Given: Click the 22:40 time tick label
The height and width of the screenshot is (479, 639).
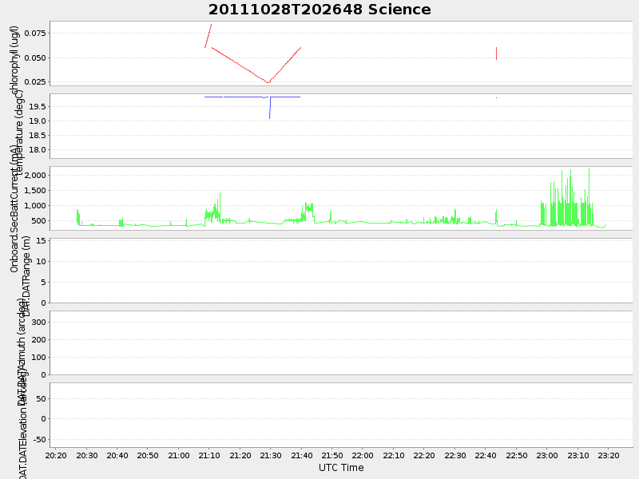Looking at the screenshot, I should click(486, 455).
